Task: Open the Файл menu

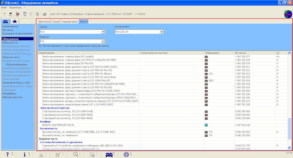Action: 4,8
